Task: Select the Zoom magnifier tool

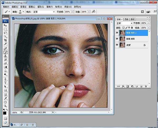Action: [5, 106]
